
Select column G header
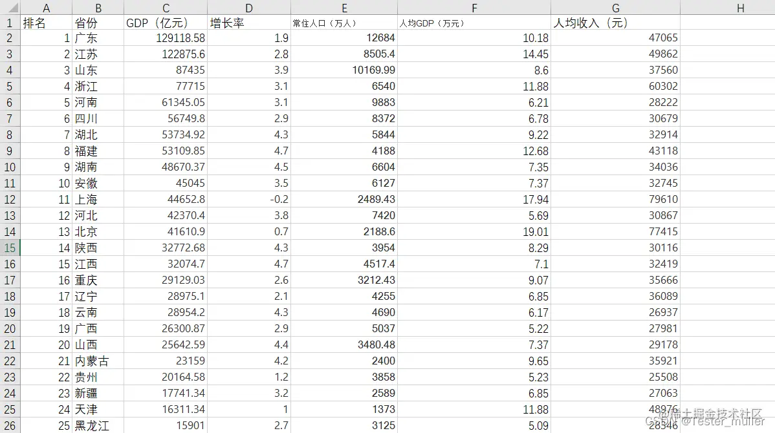tap(615, 8)
